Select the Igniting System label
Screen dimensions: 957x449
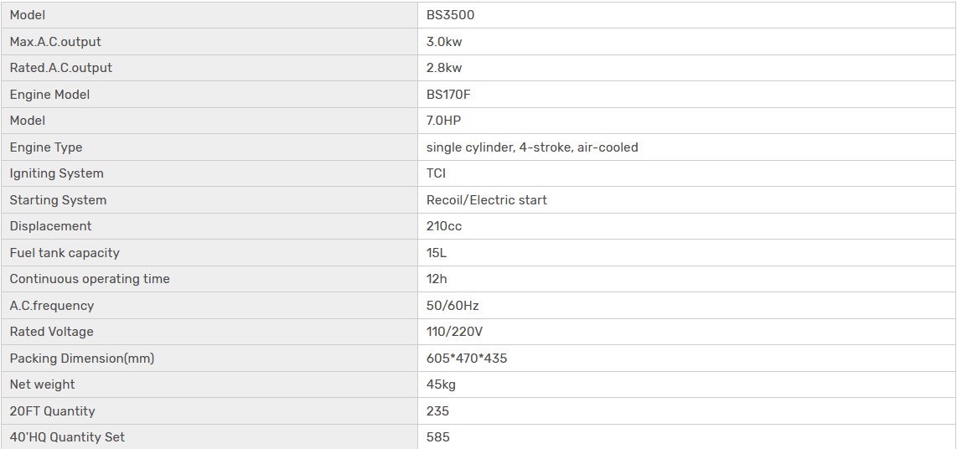point(56,173)
